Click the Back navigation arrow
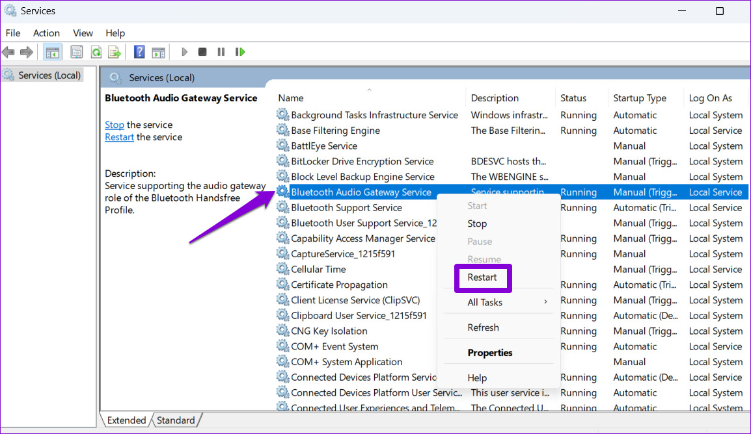 [8, 51]
